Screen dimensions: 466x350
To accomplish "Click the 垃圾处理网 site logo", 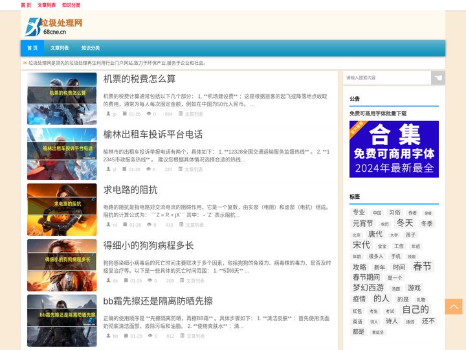I will (x=54, y=27).
